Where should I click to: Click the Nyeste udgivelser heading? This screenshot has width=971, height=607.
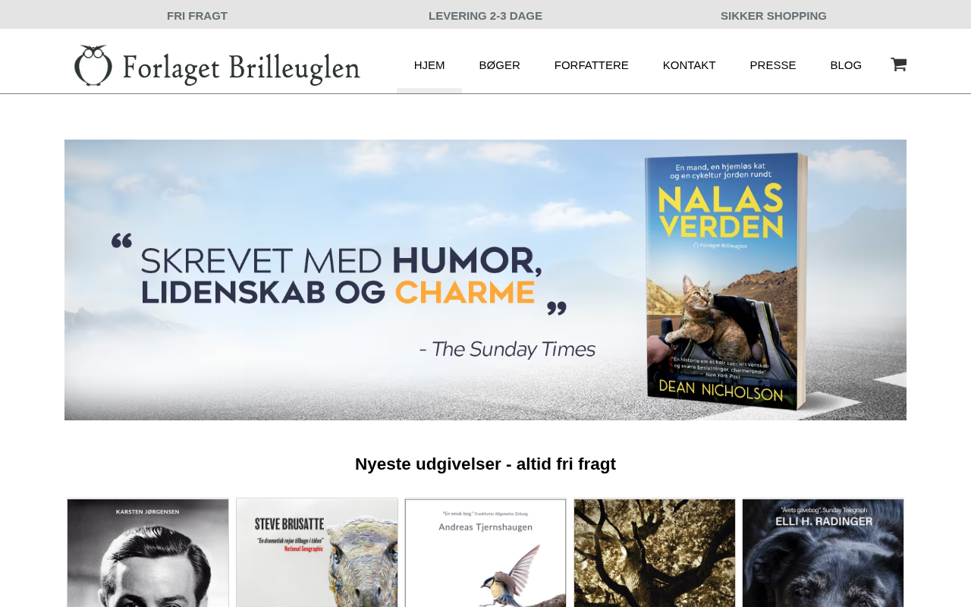point(485,464)
